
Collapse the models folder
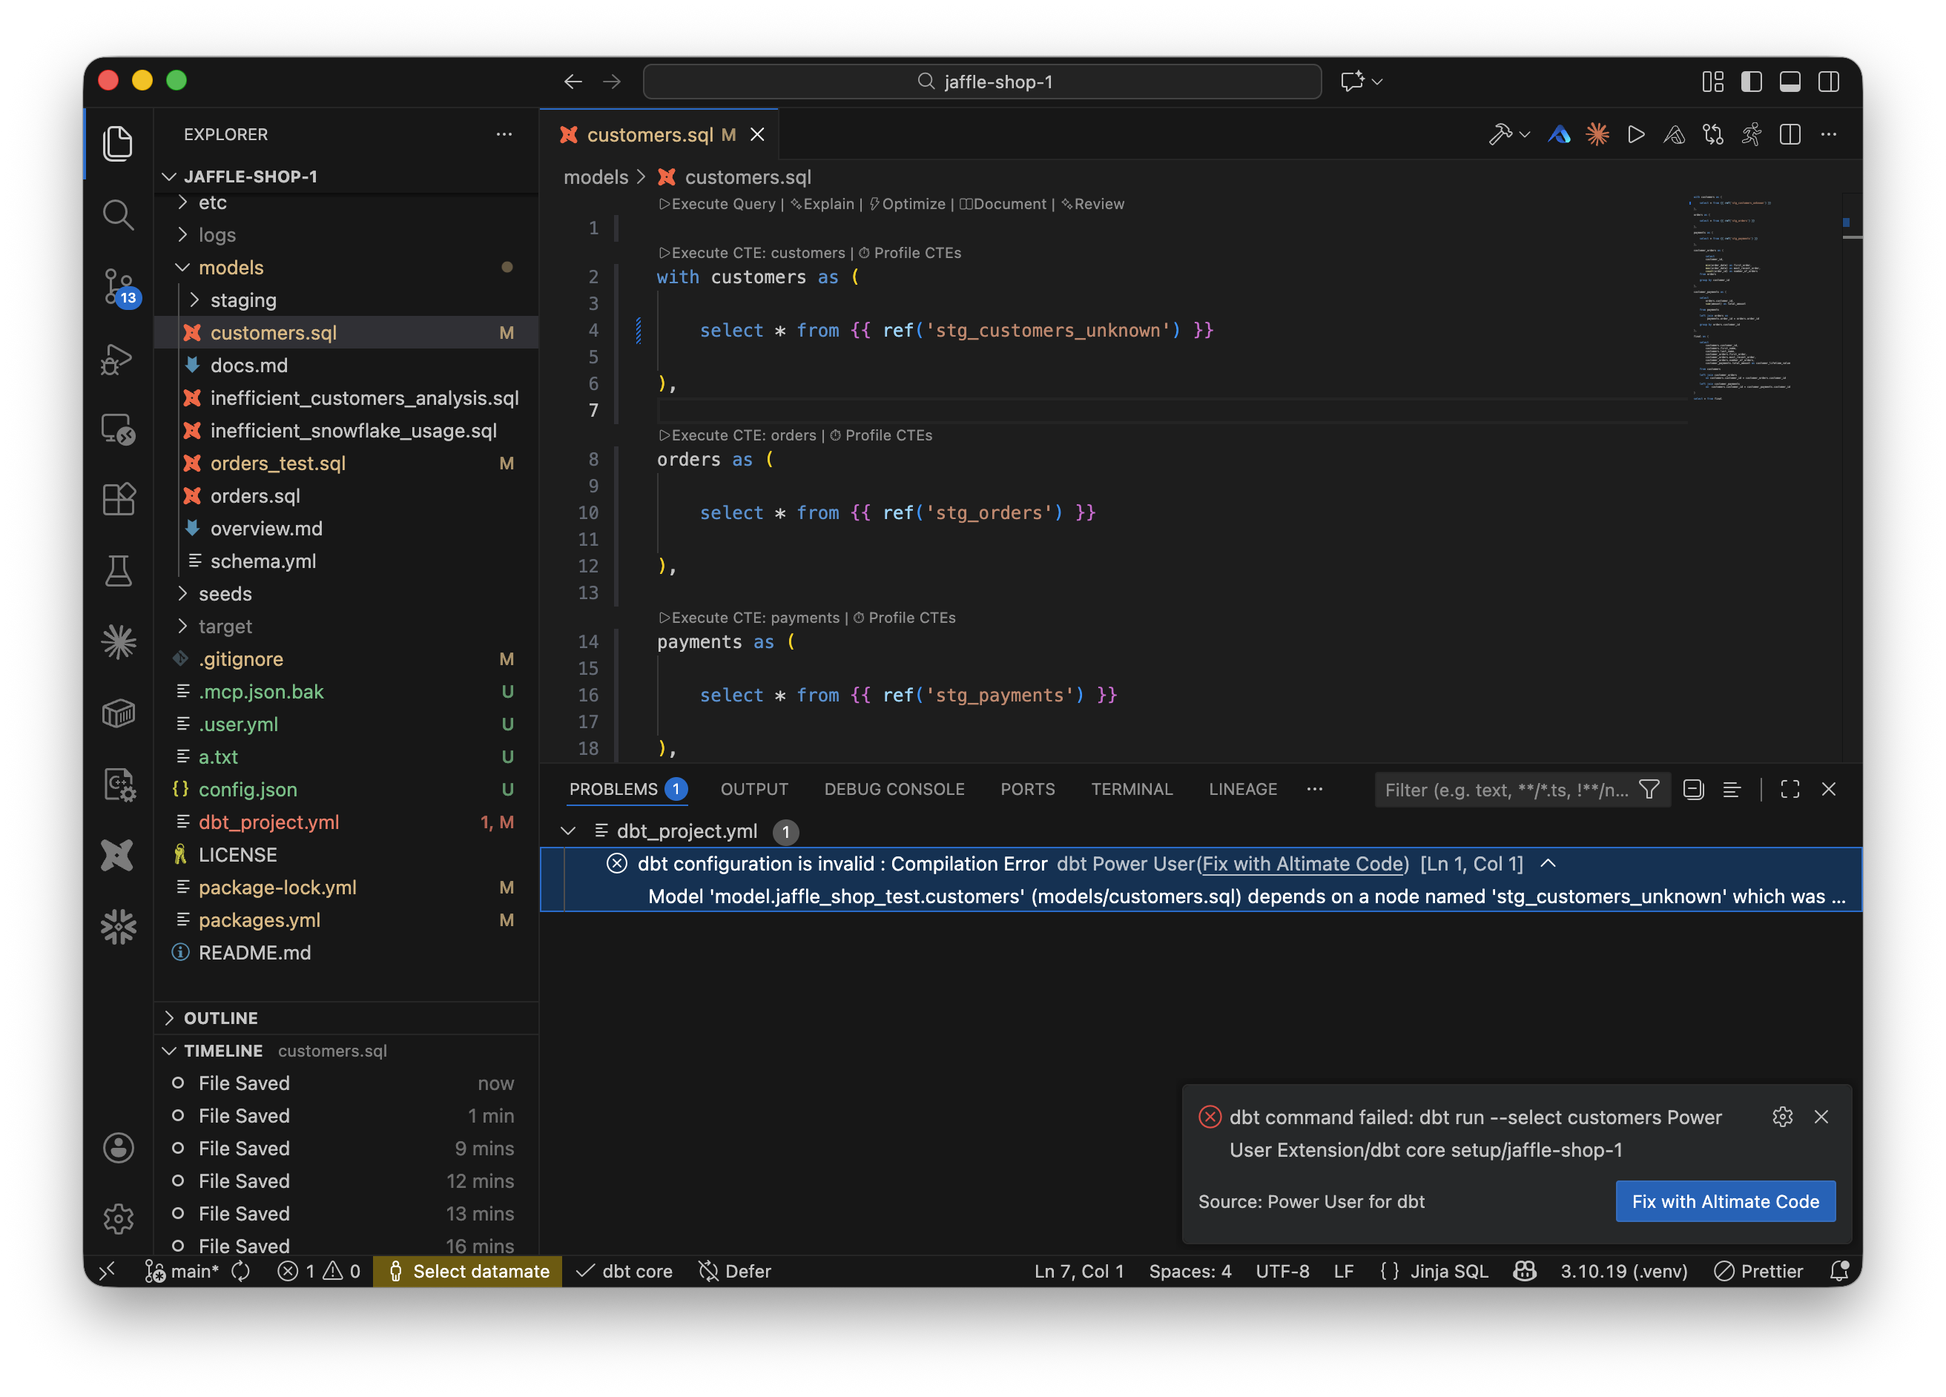pos(182,268)
